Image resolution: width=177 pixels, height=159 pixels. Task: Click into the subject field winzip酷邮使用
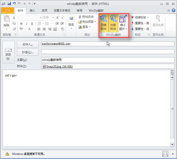(x=108, y=60)
